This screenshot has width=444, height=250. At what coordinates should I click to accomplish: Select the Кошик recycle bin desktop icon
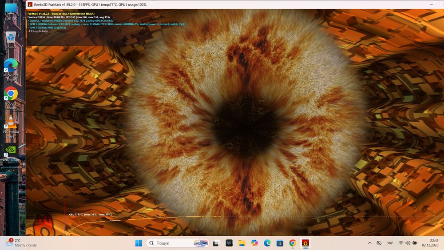click(x=11, y=40)
